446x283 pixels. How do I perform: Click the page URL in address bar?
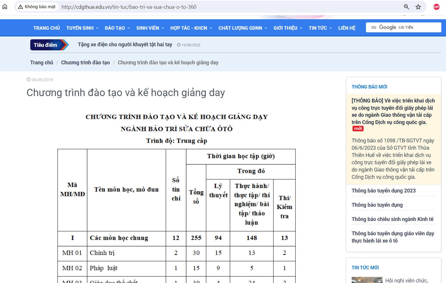(x=129, y=7)
